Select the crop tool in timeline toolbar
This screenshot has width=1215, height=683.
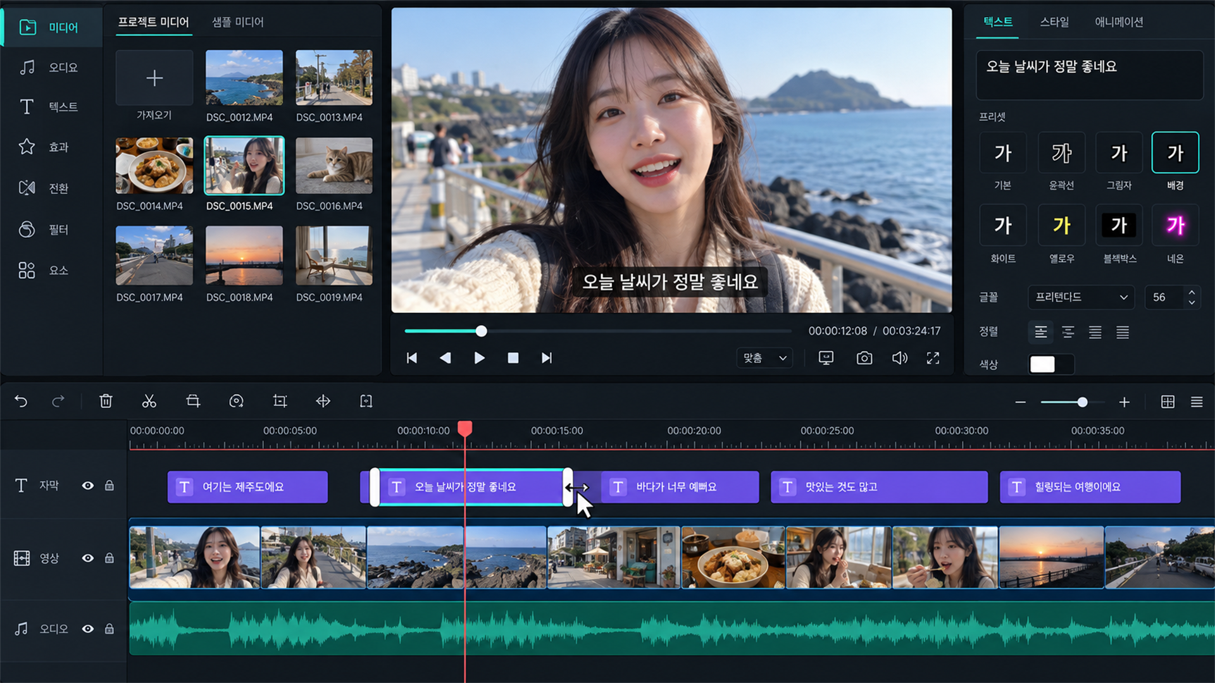tap(280, 402)
